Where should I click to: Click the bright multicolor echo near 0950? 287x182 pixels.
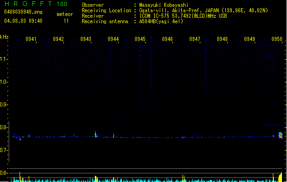tap(281, 135)
